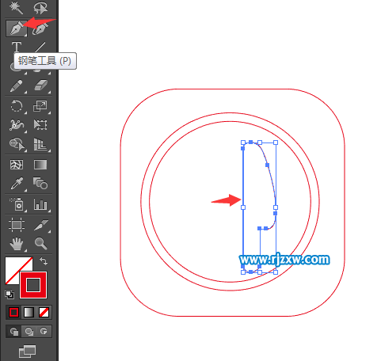The height and width of the screenshot is (361, 381).
Task: Choose the Artboard tool
Action: tap(17, 225)
